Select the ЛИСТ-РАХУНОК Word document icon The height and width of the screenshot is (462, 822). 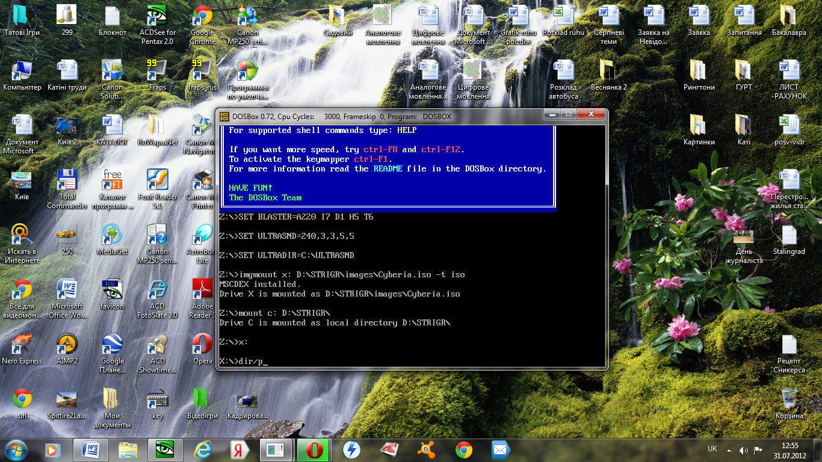point(789,80)
